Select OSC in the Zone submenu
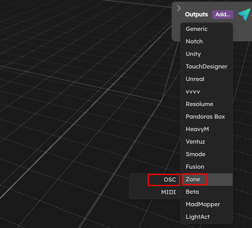The width and height of the screenshot is (252, 228). tap(155, 180)
